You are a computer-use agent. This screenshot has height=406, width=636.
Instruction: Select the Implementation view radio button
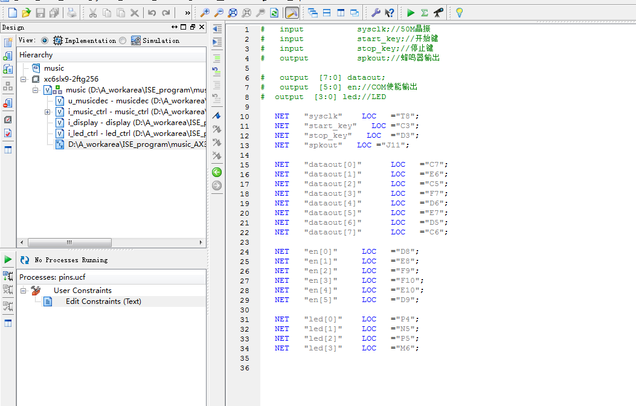pos(45,40)
